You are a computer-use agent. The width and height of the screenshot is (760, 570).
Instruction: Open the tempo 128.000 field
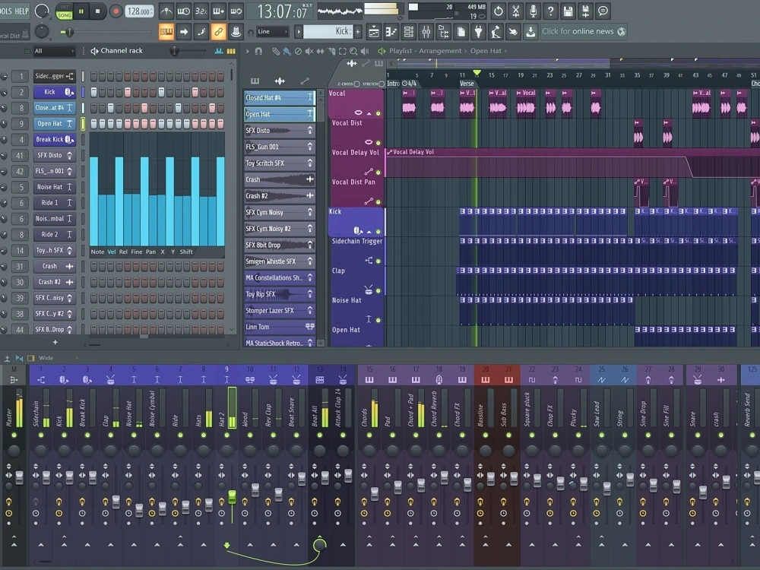click(x=140, y=11)
